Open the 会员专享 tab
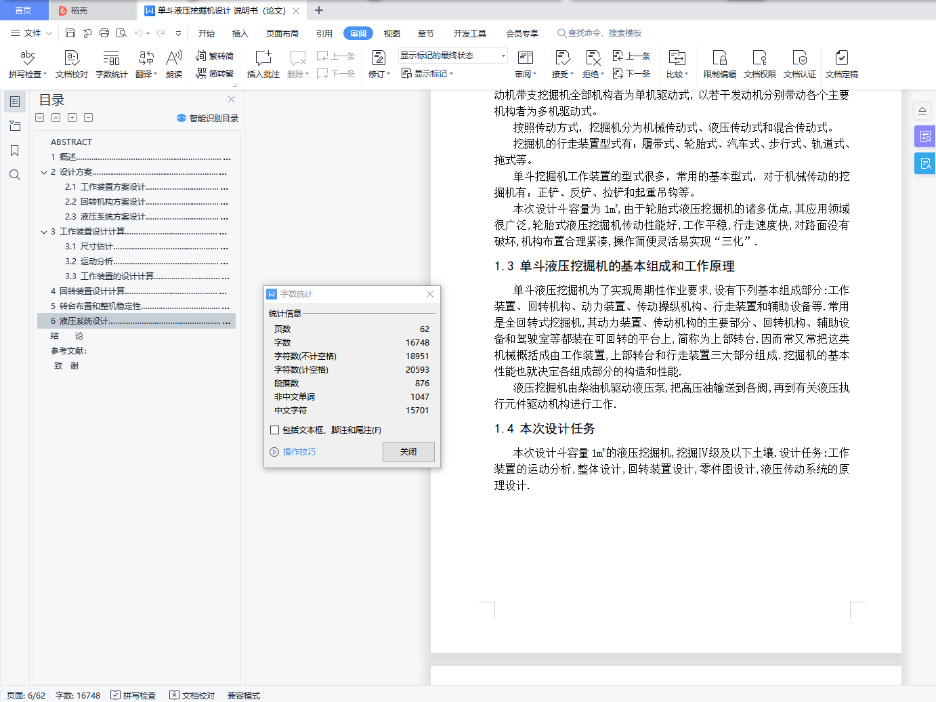Image resolution: width=936 pixels, height=702 pixels. 522,33
